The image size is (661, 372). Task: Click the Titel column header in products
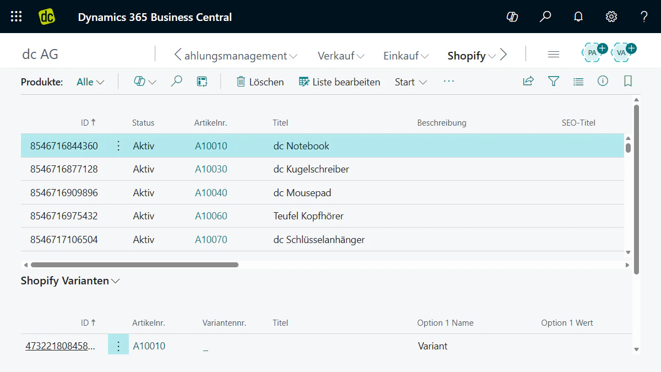click(280, 123)
